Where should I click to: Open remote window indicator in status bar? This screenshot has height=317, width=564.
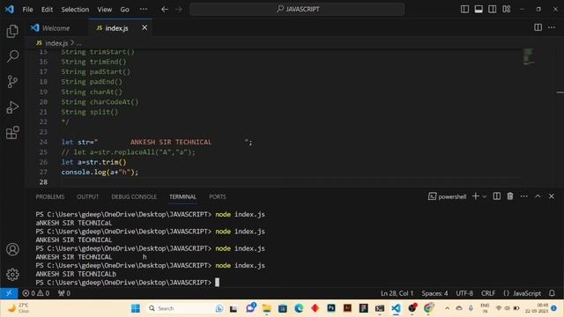pyautogui.click(x=9, y=293)
